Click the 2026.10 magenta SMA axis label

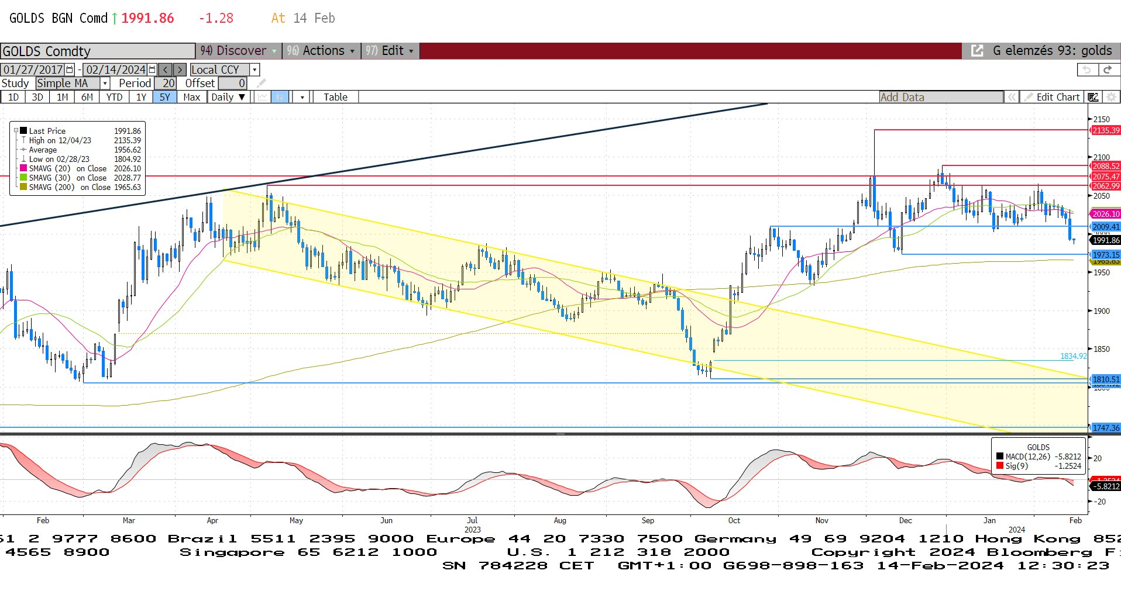tap(1106, 214)
